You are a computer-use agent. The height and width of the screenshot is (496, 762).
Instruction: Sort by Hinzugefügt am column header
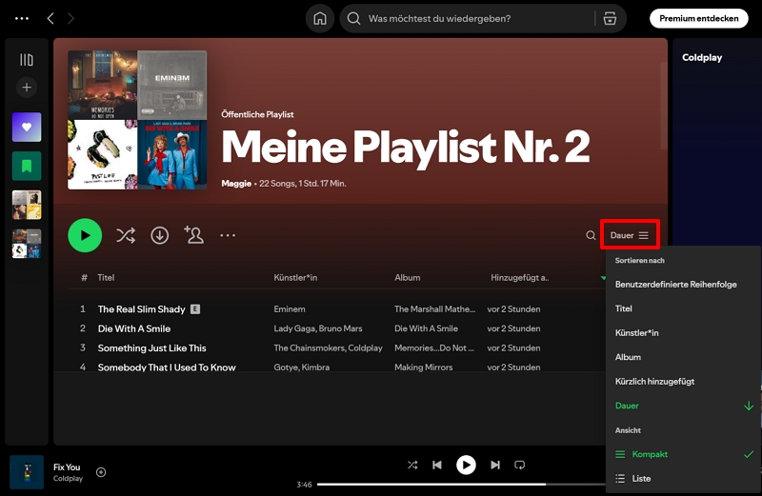tap(519, 277)
